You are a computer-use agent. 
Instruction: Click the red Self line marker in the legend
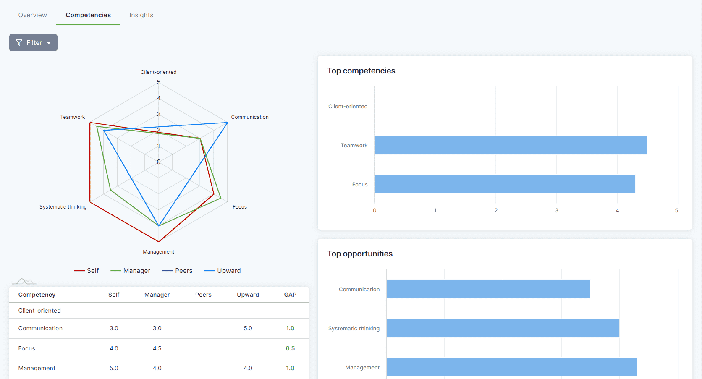pos(79,271)
